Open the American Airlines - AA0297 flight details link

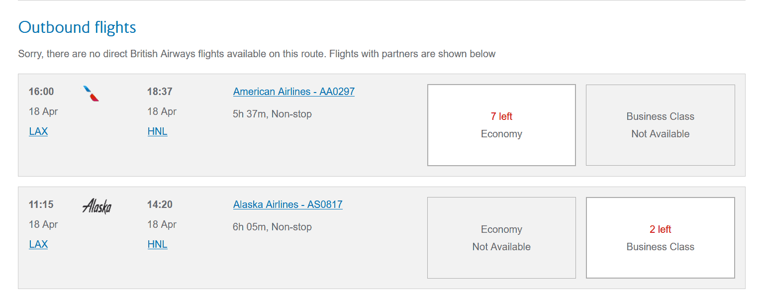[x=294, y=92]
